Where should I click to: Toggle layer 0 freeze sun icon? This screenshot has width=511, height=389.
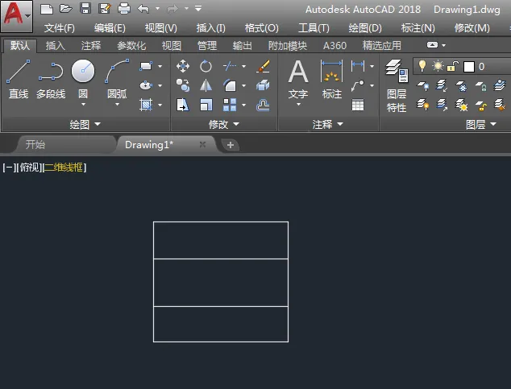tap(438, 66)
